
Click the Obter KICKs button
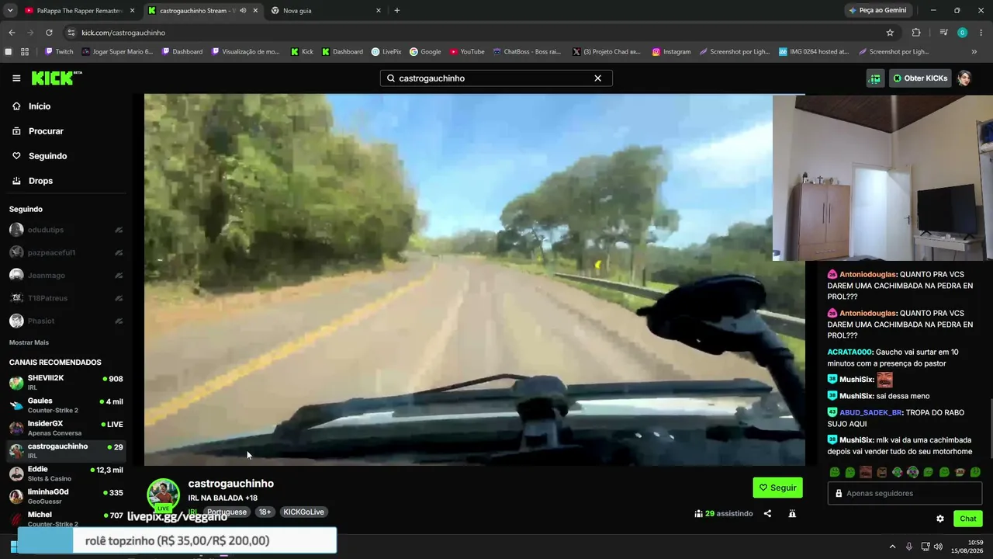[920, 78]
